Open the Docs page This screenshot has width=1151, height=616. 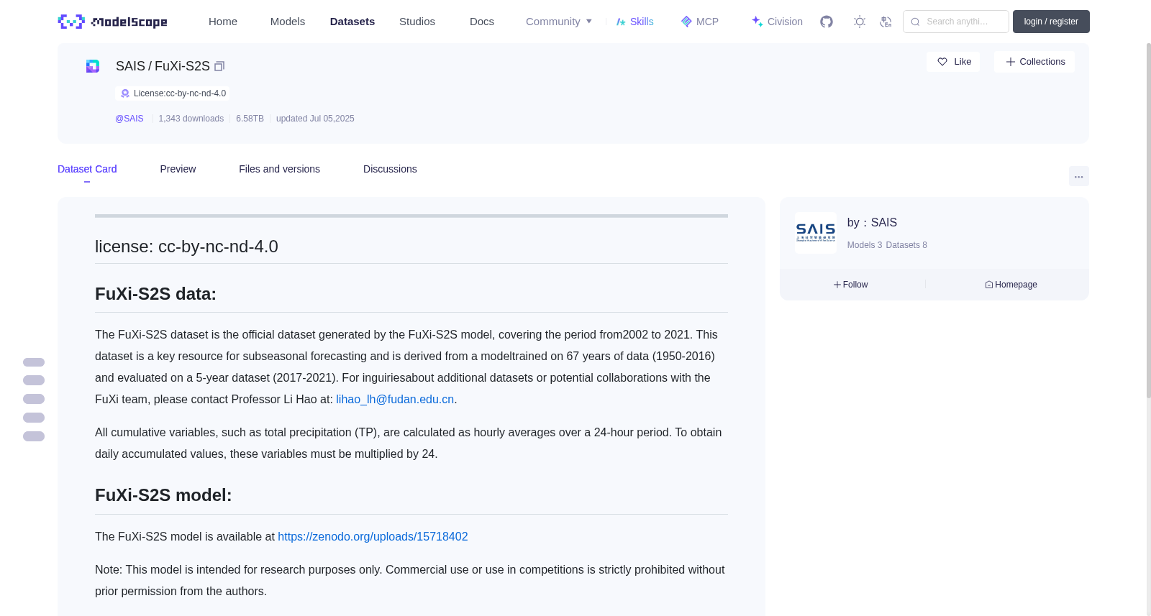tap(482, 22)
